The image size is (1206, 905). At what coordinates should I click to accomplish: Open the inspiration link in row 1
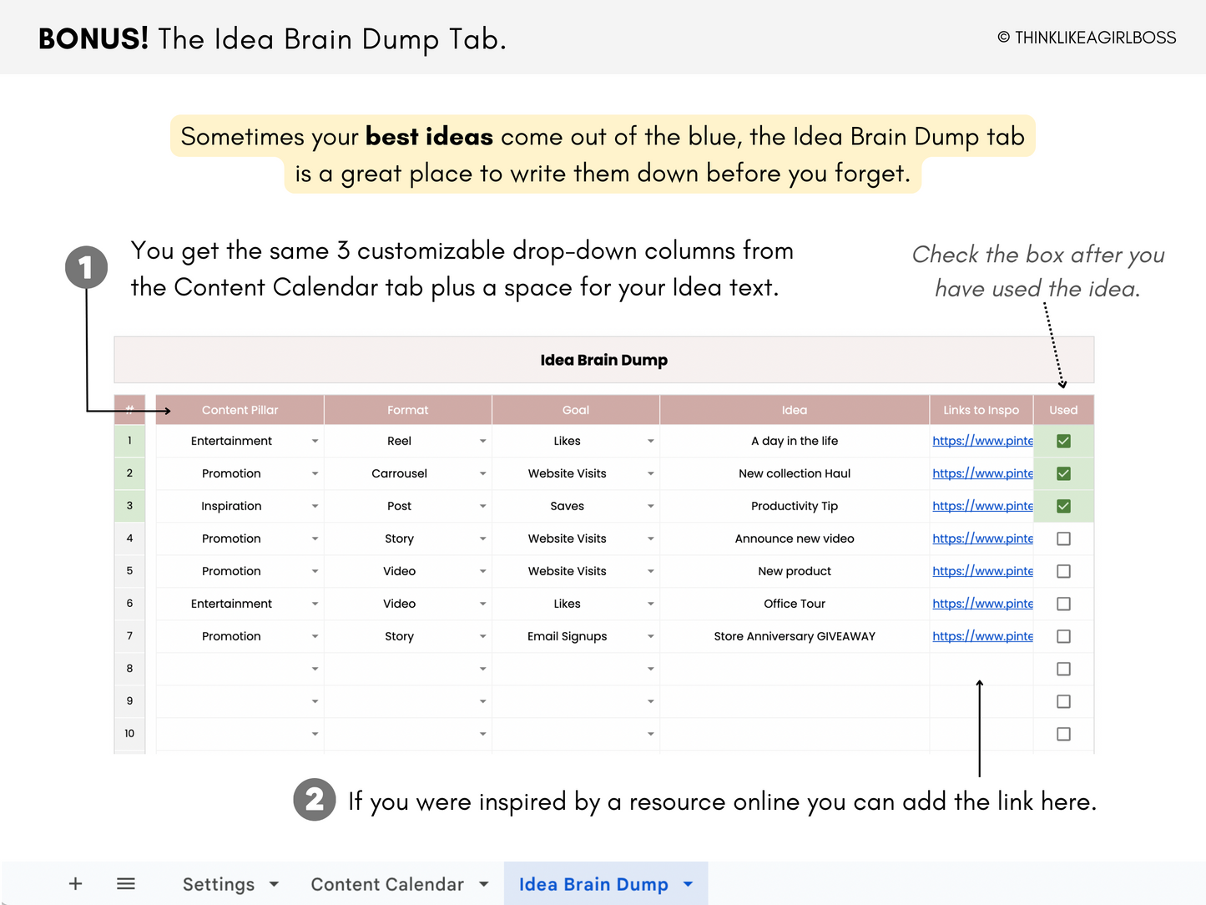[x=982, y=440]
